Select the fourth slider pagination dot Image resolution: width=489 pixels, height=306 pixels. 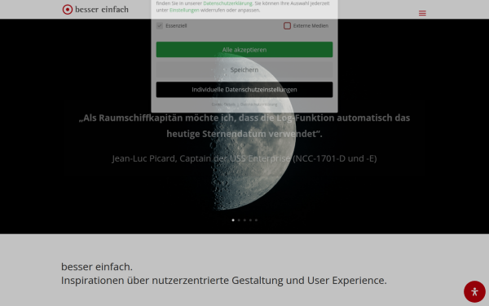(x=250, y=220)
